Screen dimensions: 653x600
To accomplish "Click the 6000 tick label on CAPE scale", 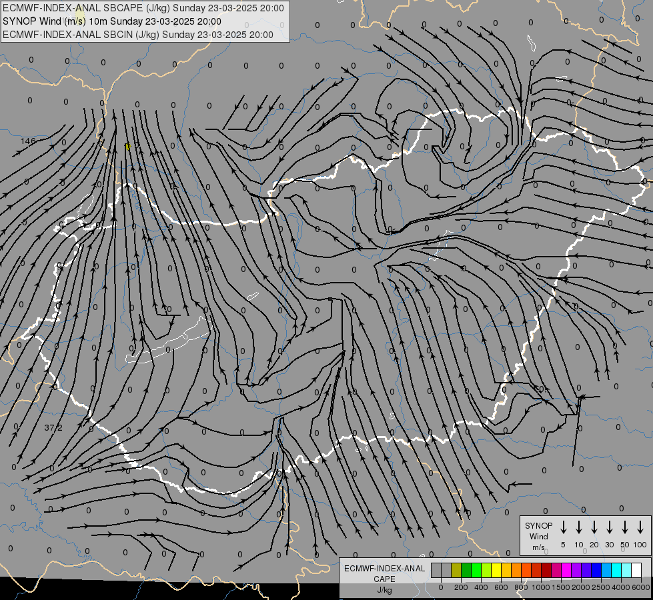I will point(640,587).
